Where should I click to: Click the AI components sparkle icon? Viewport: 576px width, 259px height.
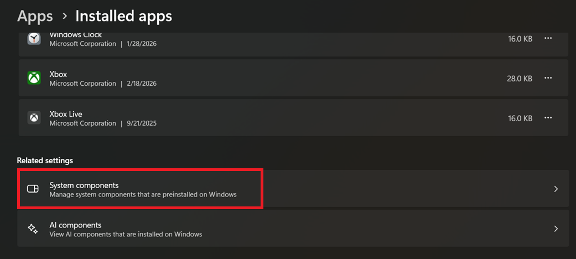coord(33,229)
